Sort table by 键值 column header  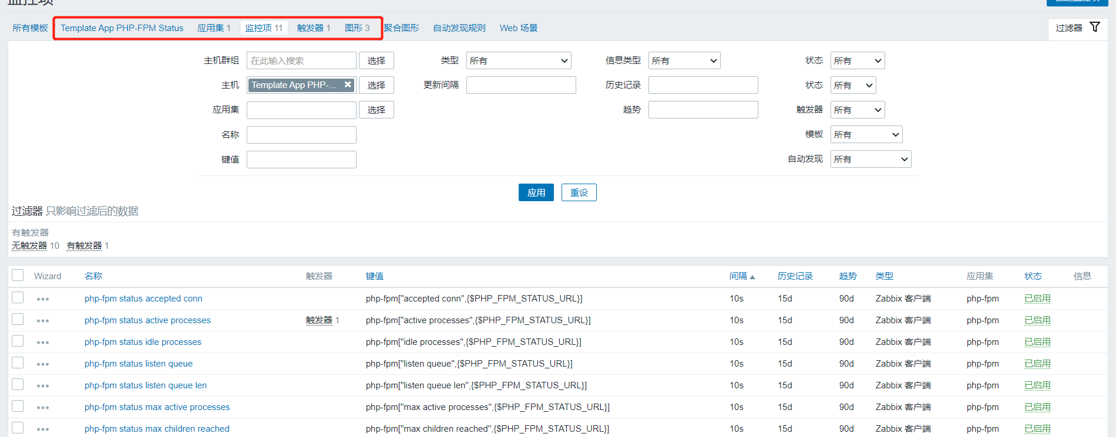point(375,276)
